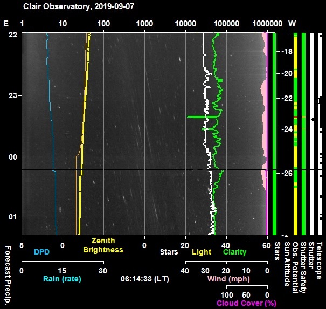Click the black horizontal time marker line

point(144,170)
